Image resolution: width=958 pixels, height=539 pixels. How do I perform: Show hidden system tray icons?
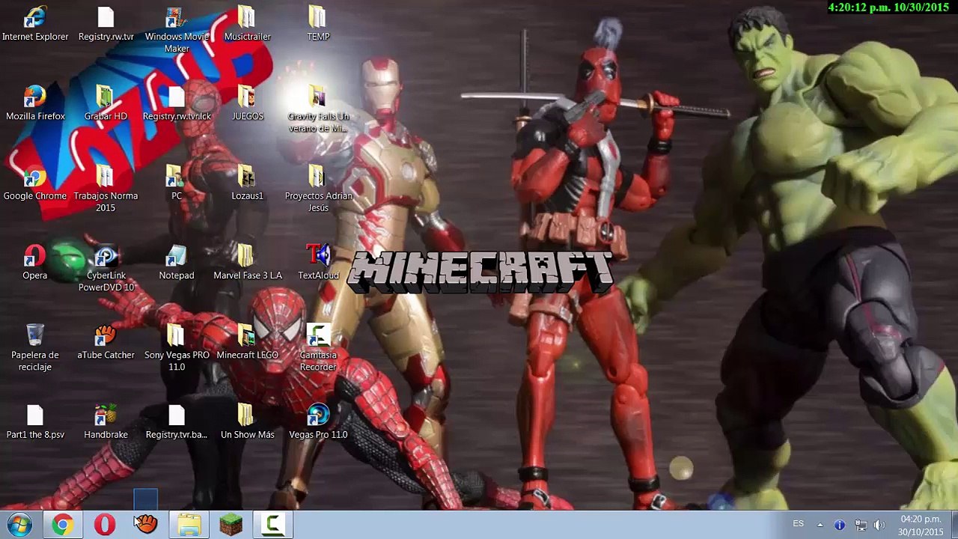[820, 525]
